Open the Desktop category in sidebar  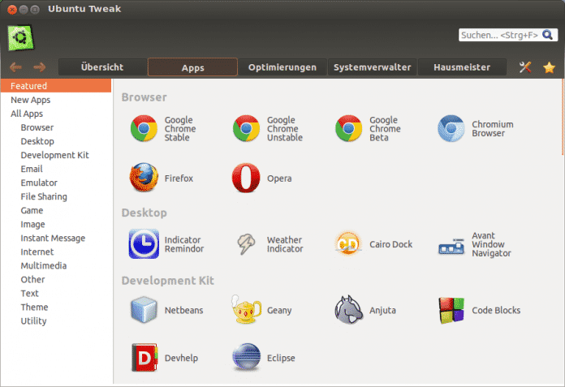56,141
